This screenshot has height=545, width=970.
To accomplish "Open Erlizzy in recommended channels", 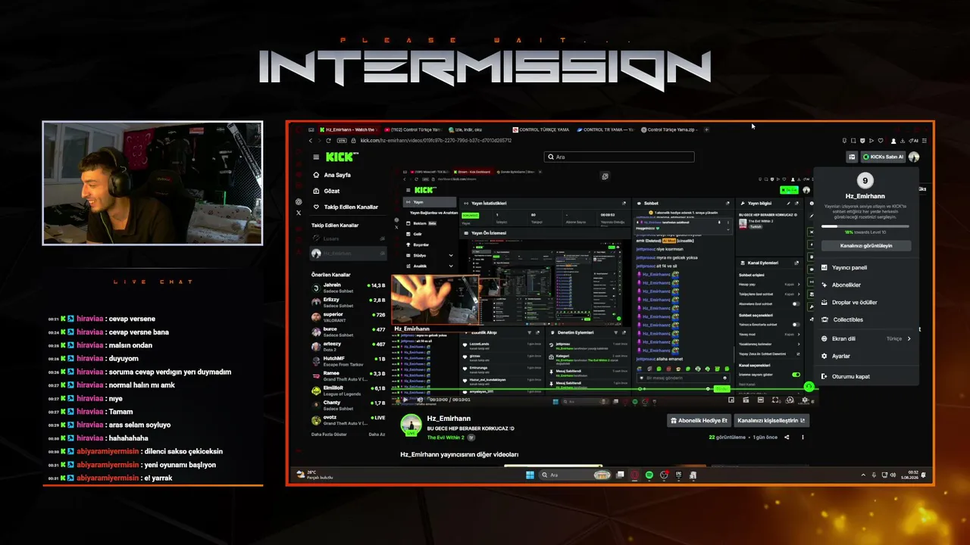I will [349, 302].
